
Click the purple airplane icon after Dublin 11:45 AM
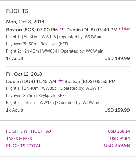60,81
